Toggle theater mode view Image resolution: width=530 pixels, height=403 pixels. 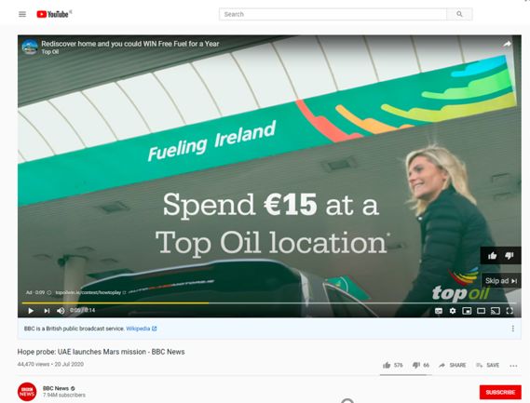click(481, 311)
